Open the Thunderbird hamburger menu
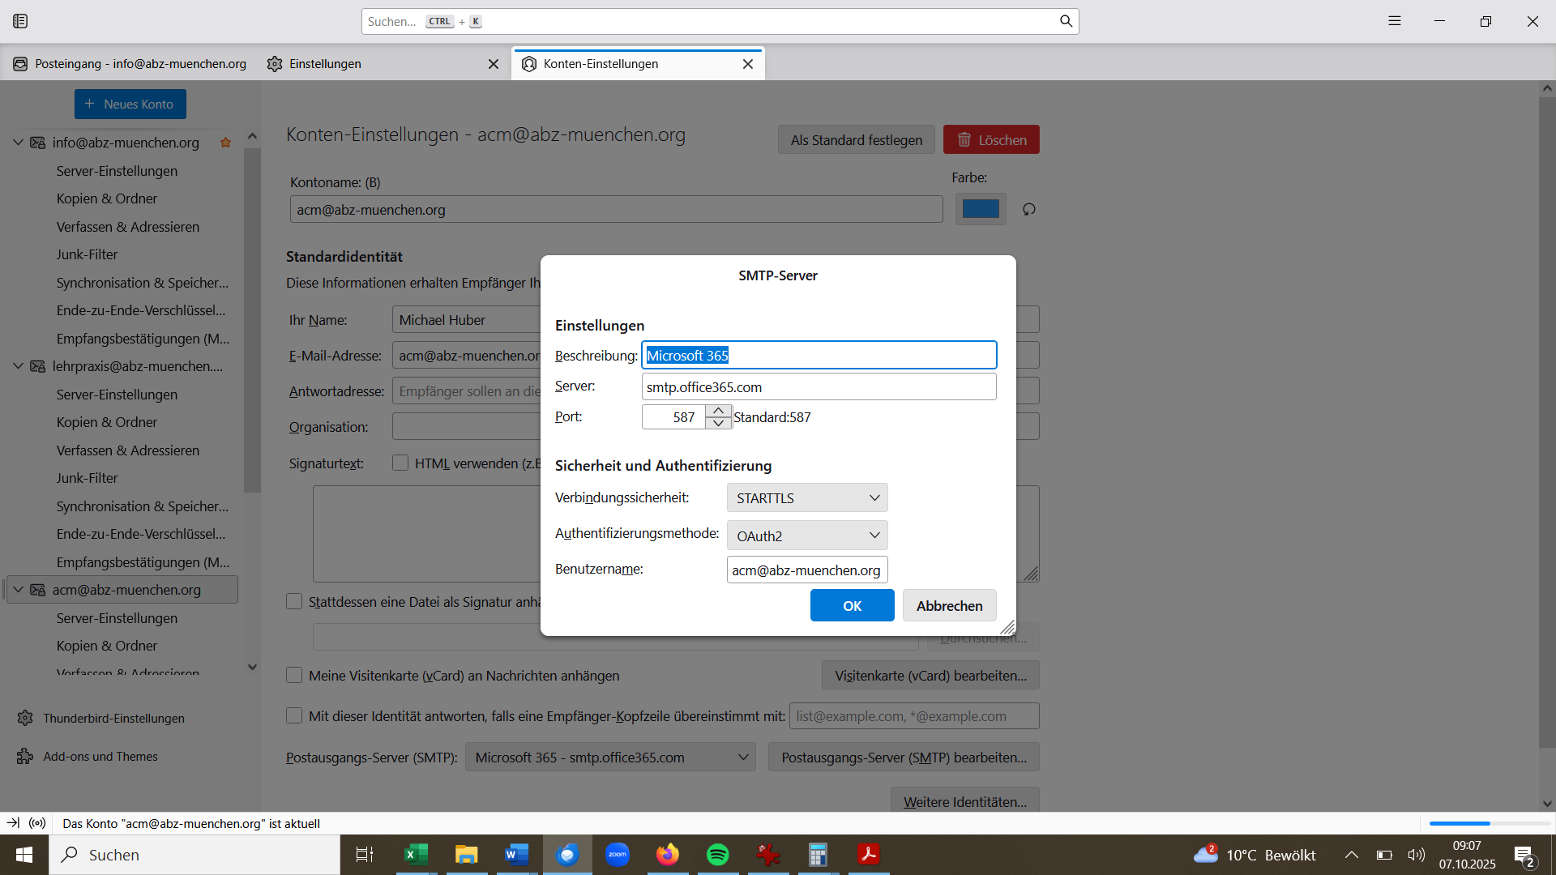1556x875 pixels. tap(1394, 21)
